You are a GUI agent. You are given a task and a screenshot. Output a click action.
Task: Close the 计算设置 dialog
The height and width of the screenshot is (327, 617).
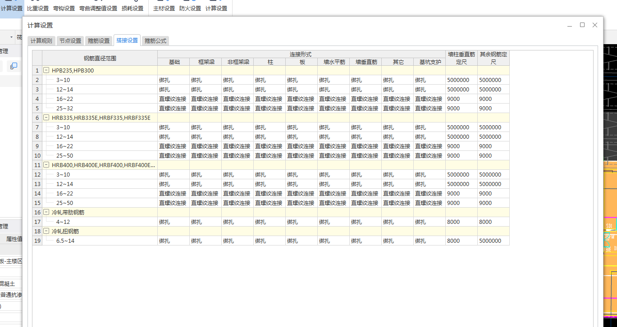coord(595,25)
